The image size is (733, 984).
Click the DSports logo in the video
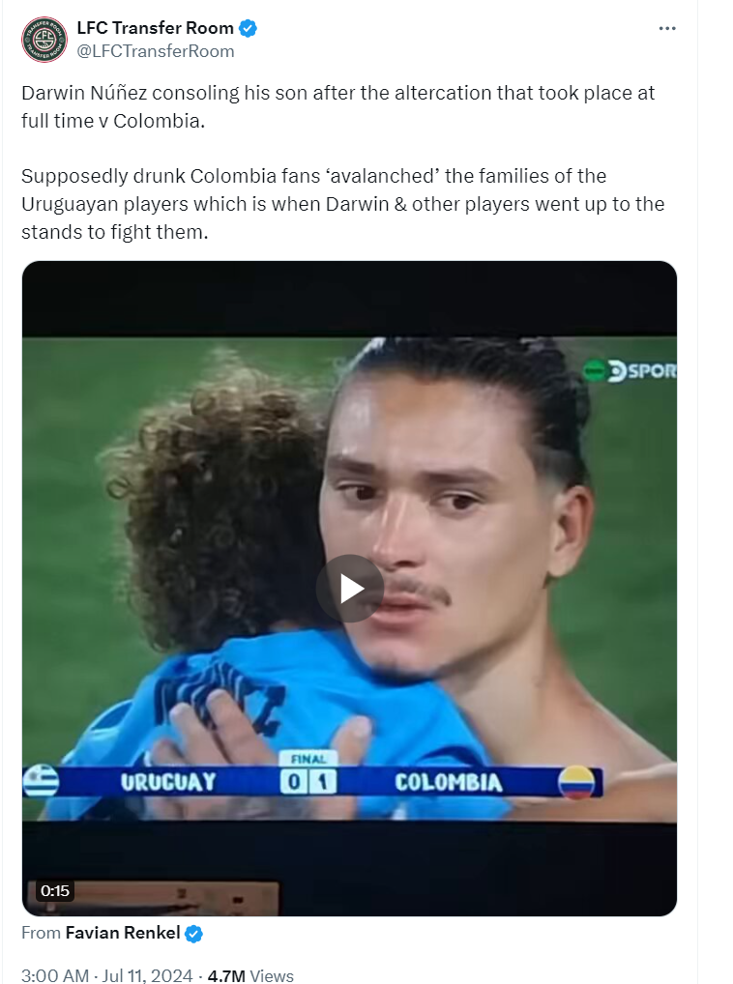click(x=630, y=371)
